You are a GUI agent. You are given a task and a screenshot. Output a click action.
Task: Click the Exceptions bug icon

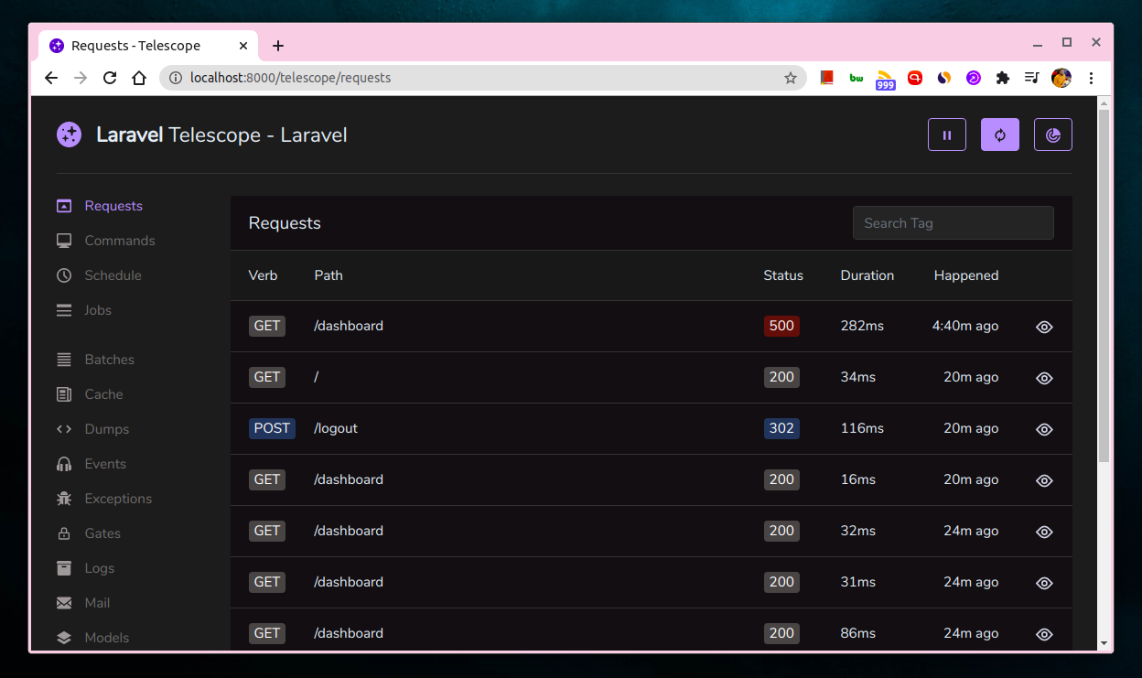64,499
